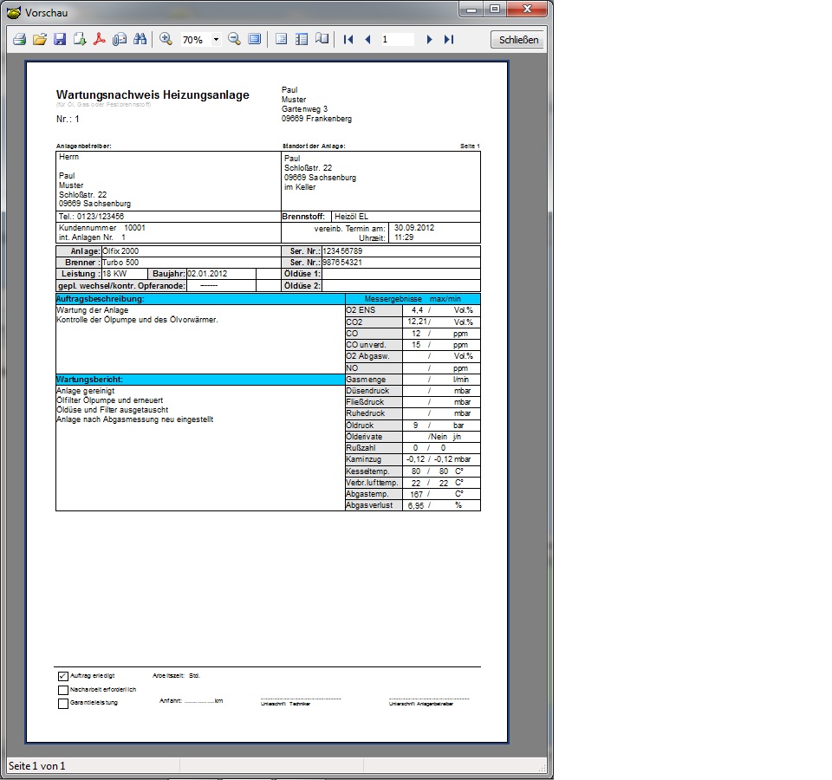Go to the previous page

(x=367, y=39)
